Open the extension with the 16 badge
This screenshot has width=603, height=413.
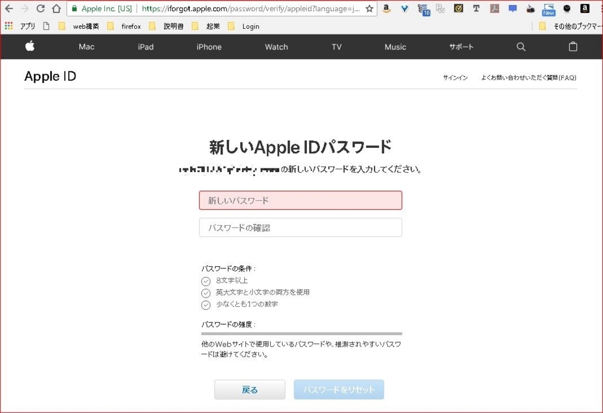[423, 9]
